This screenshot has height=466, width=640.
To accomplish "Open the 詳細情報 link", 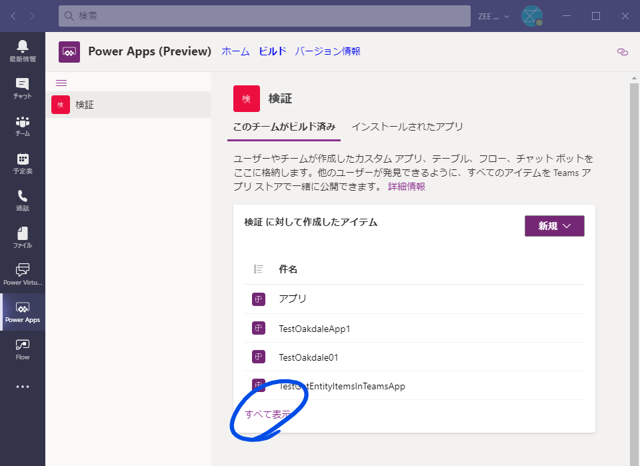I will tap(407, 187).
